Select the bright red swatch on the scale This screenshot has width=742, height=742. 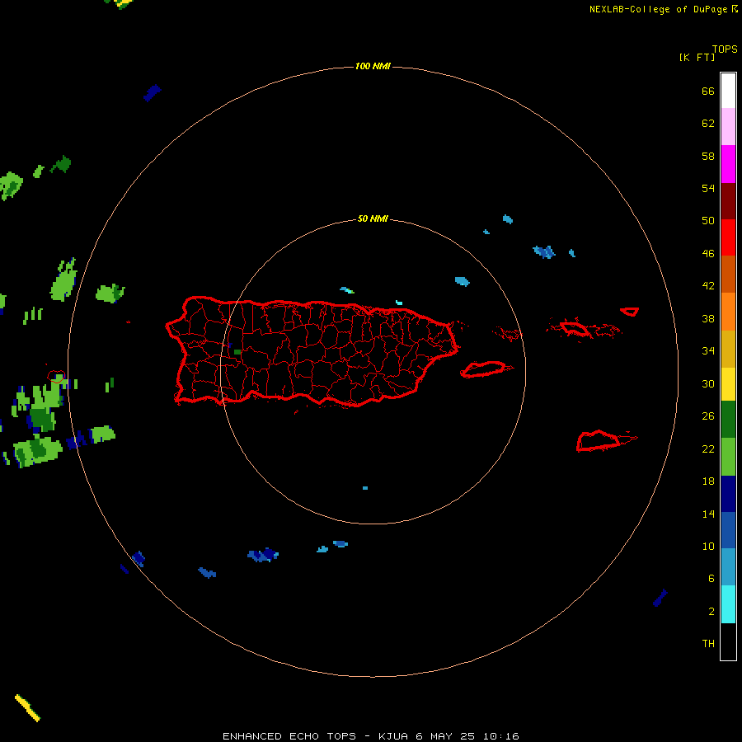[x=728, y=237]
